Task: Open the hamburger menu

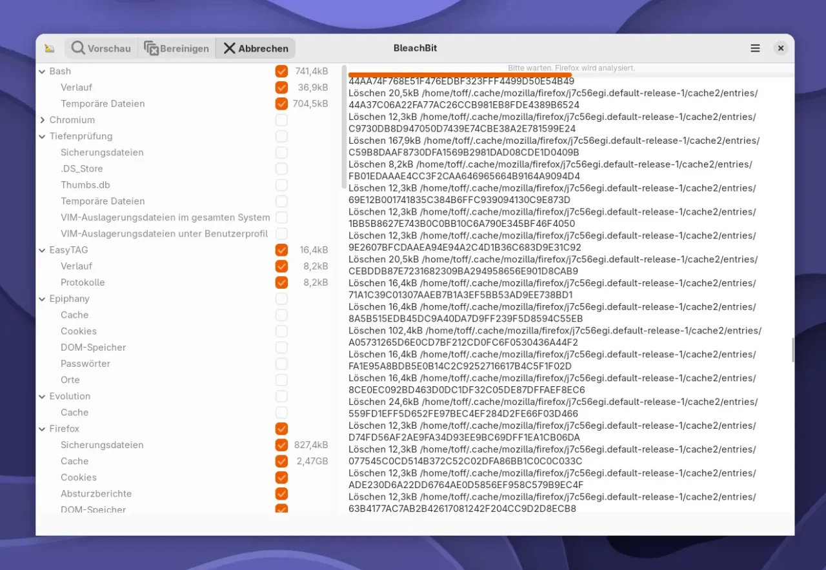Action: pos(755,48)
